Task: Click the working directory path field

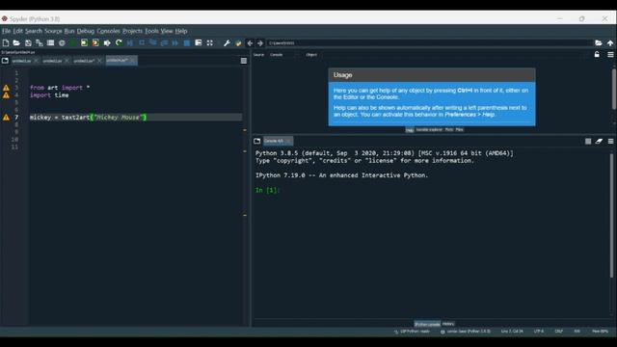Action: pos(430,42)
